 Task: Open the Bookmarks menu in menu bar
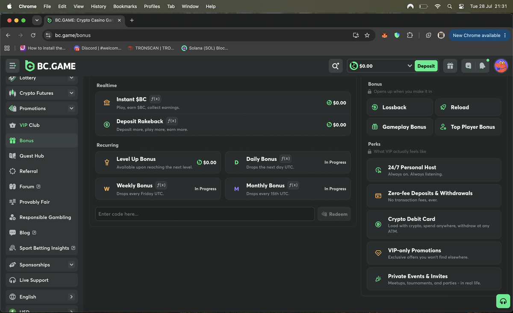(x=125, y=6)
